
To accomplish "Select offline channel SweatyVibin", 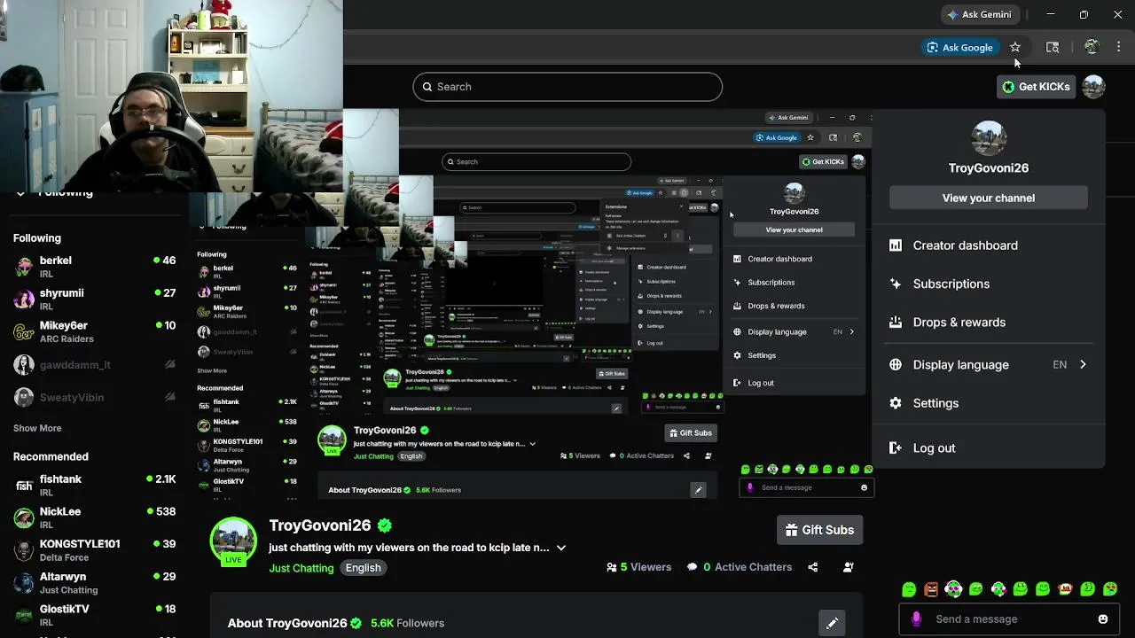I will pos(95,398).
